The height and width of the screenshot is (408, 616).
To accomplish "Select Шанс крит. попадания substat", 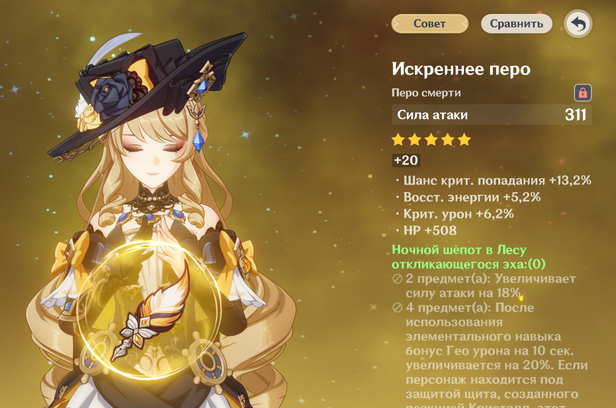I will [x=494, y=180].
